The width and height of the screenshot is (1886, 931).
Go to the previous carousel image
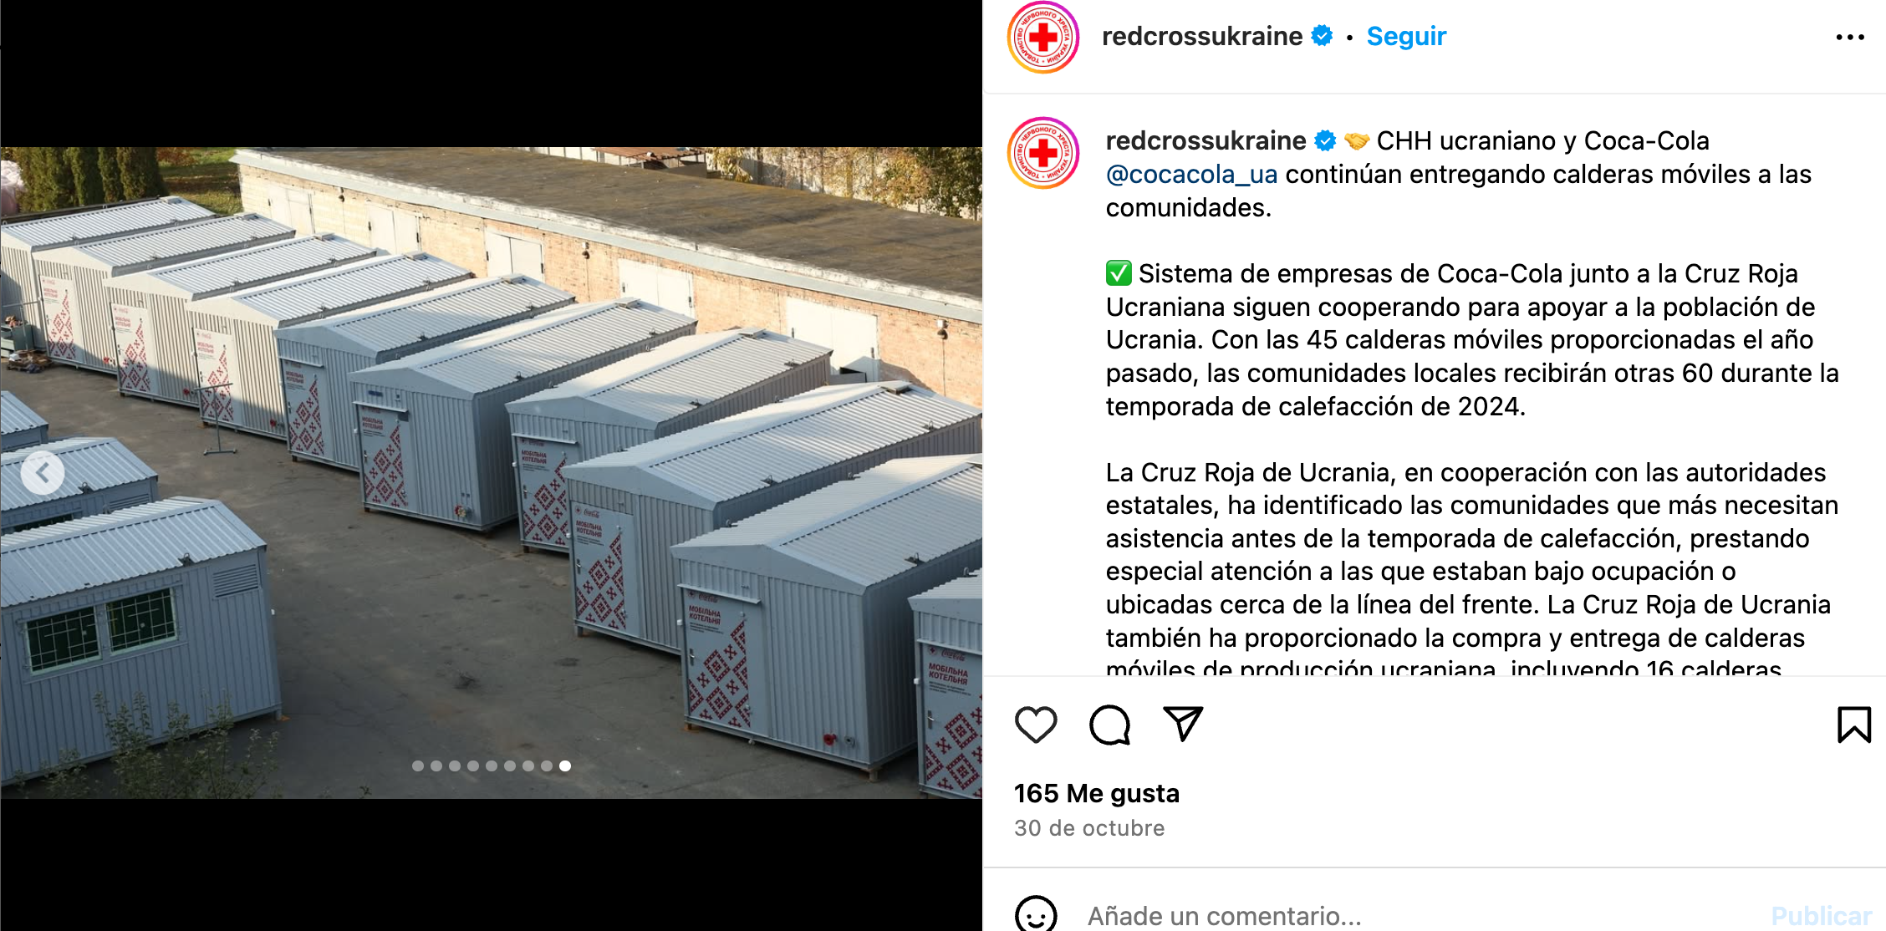pos(43,473)
